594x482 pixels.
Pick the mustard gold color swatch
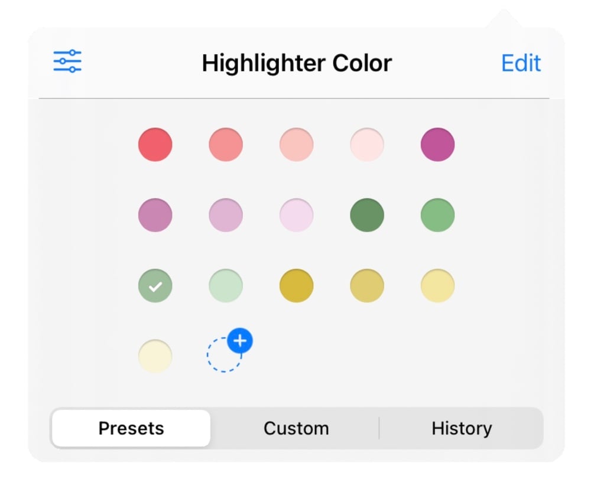tap(297, 286)
